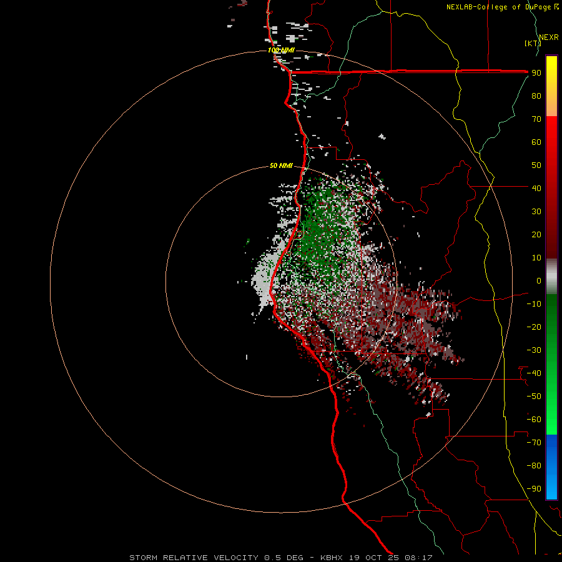562x562 pixels.
Task: Click the 0 value on the velocity scale
Action: (539, 280)
